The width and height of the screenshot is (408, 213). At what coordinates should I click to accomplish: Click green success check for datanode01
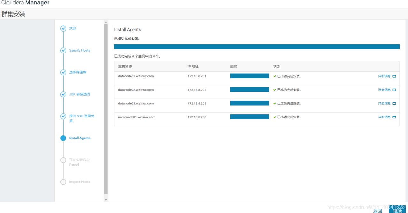[275, 76]
